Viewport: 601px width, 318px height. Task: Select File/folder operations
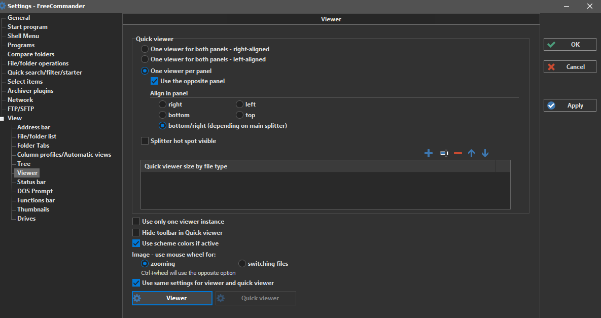[38, 63]
